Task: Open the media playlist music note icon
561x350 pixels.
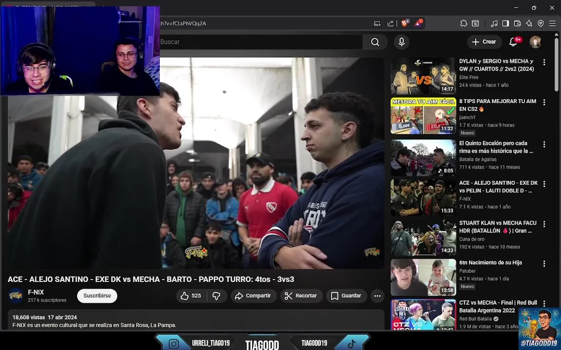Action: (494, 23)
